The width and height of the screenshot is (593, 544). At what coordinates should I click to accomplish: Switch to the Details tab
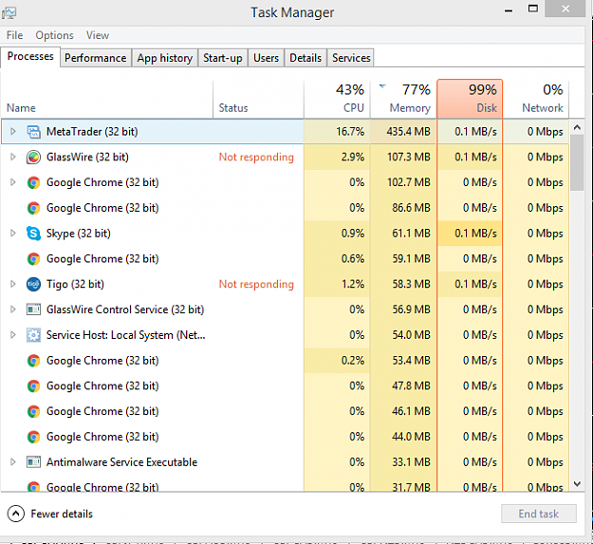(x=306, y=58)
